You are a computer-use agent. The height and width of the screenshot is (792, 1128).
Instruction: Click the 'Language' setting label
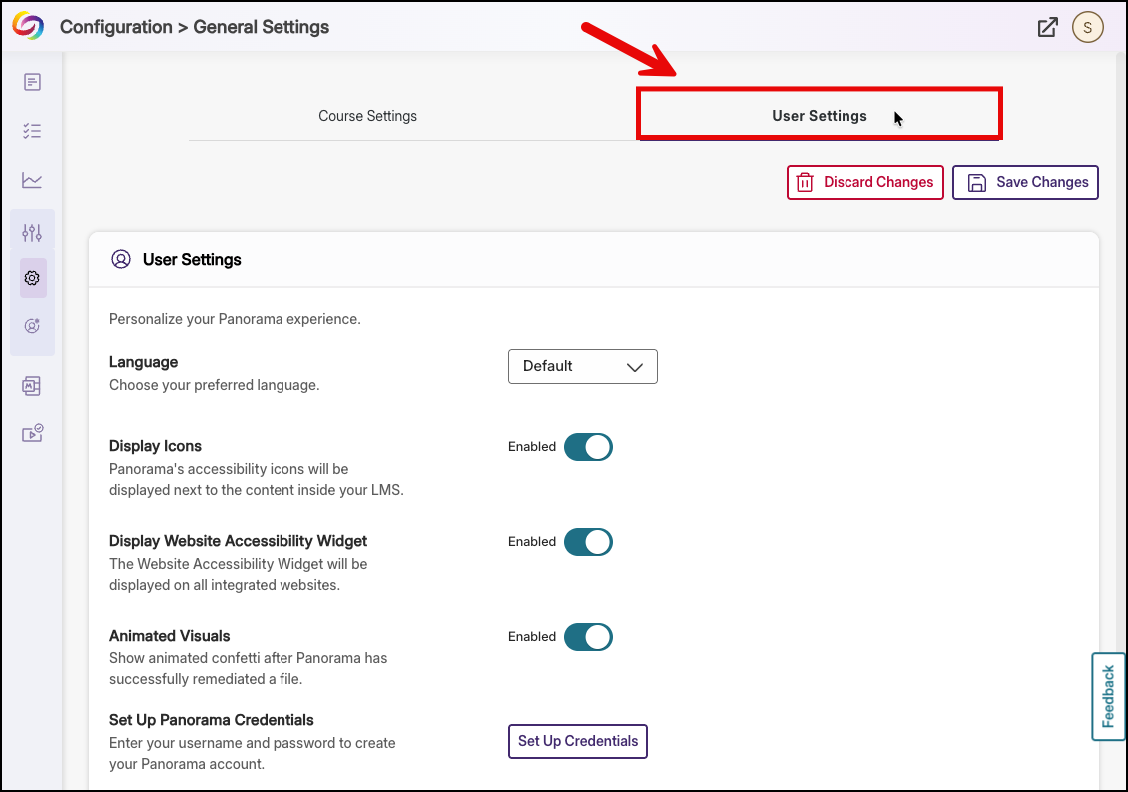click(143, 362)
